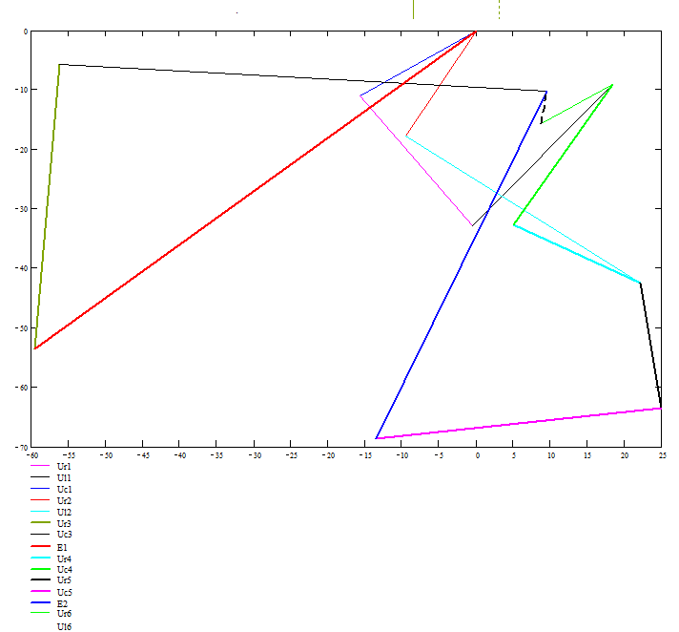Click the Ur1 legend label
This screenshot has width=679, height=632.
(x=64, y=467)
